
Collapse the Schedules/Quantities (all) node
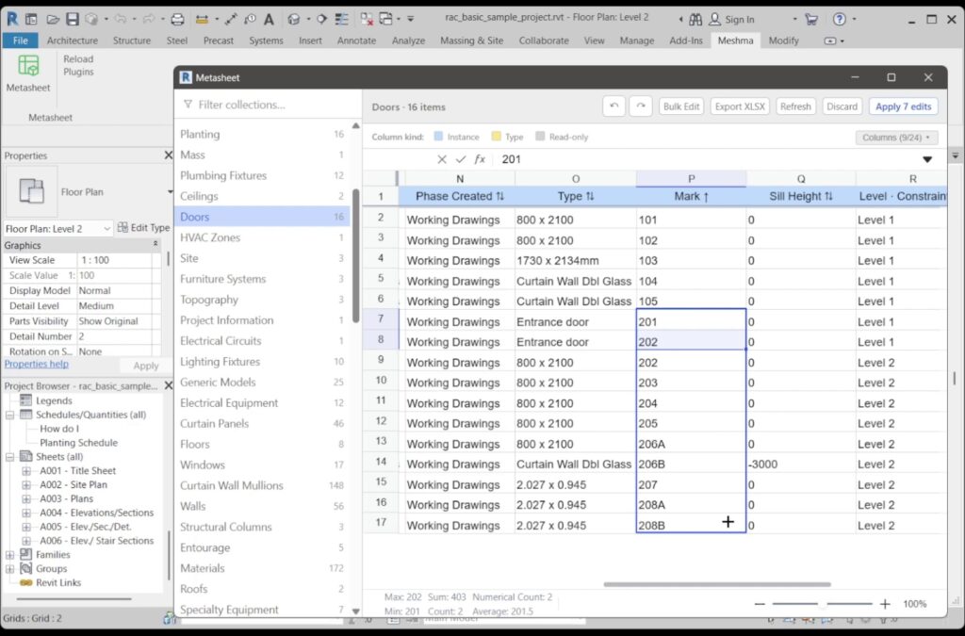[x=9, y=416]
